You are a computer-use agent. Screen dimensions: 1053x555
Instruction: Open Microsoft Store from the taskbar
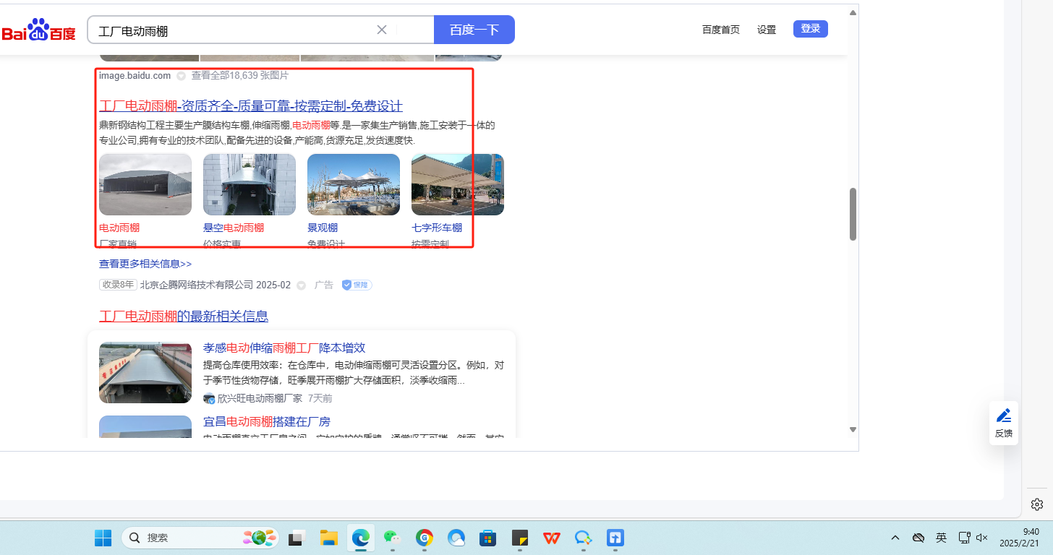(488, 538)
